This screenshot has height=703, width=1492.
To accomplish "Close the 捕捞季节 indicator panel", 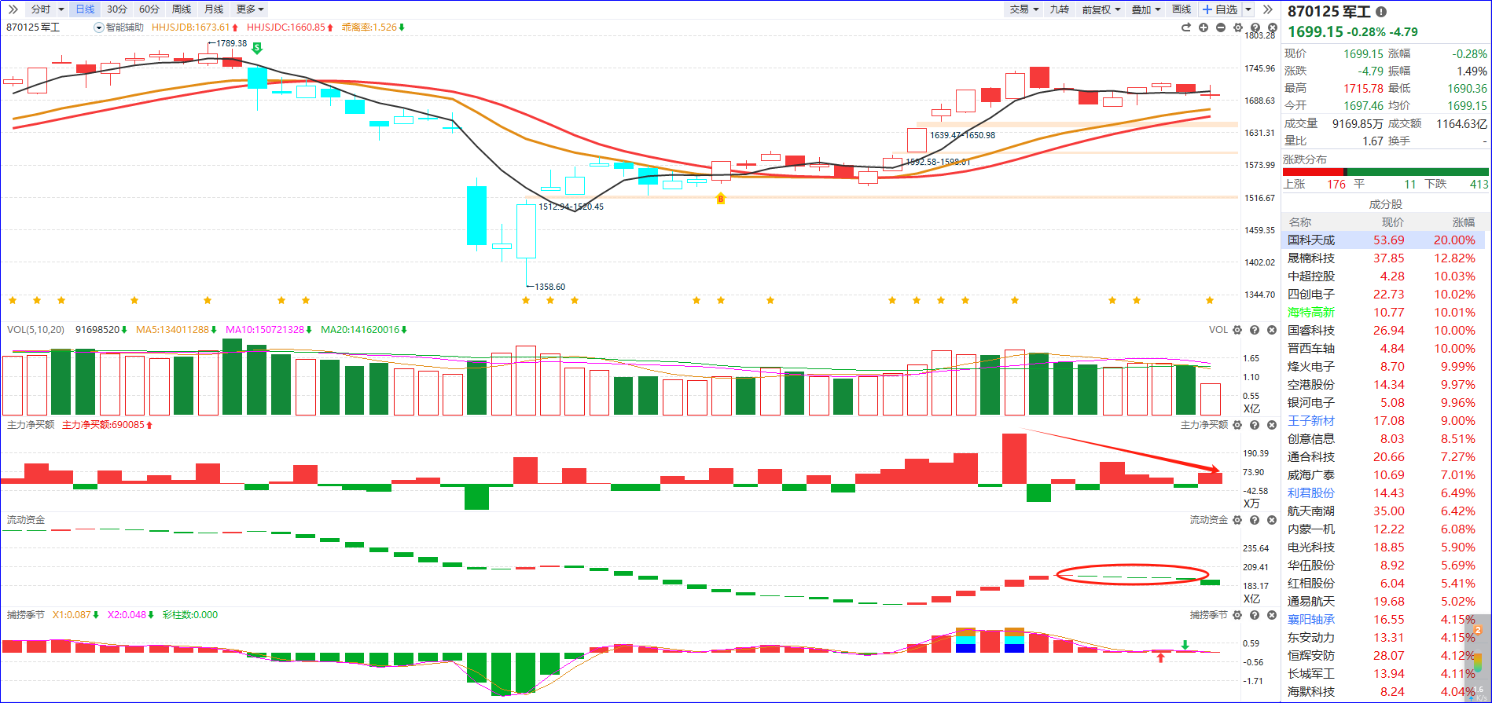I will point(1272,615).
